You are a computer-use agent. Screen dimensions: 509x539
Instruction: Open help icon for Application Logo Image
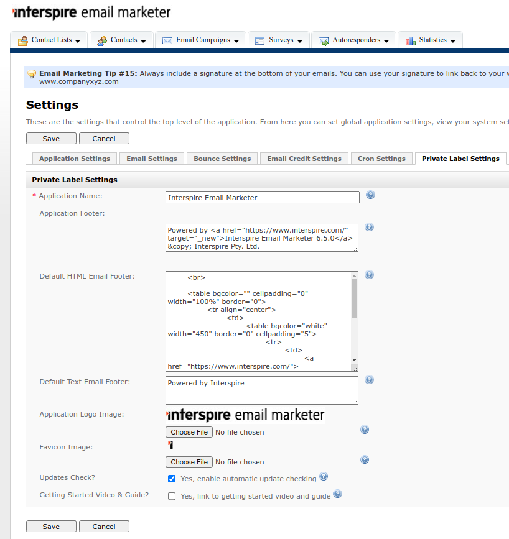[365, 430]
